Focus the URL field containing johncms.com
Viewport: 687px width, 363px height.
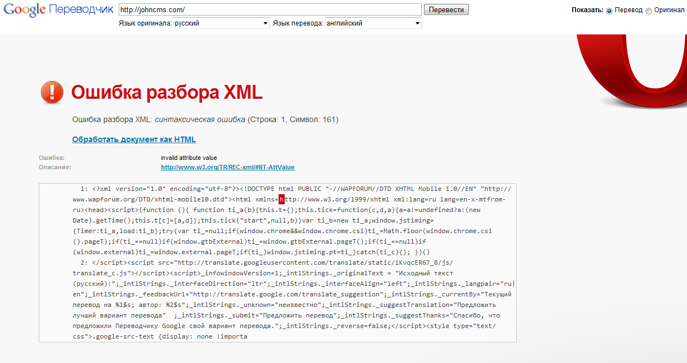coord(270,9)
